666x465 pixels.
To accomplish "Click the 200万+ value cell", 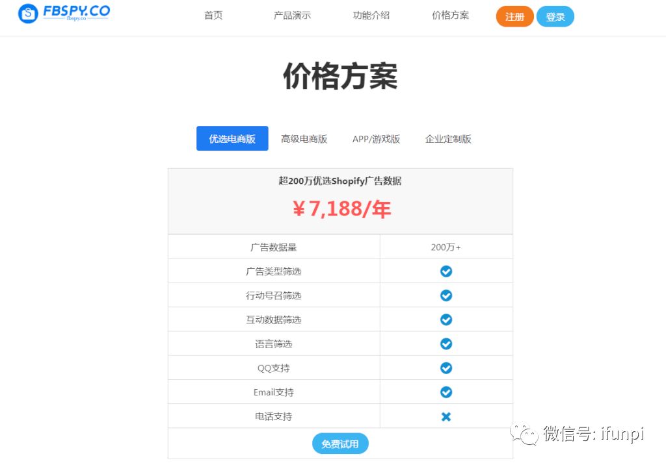I will click(446, 247).
